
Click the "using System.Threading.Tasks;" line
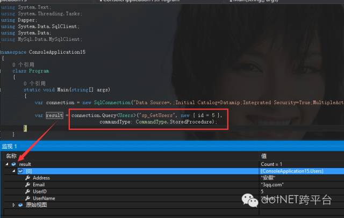(x=41, y=13)
